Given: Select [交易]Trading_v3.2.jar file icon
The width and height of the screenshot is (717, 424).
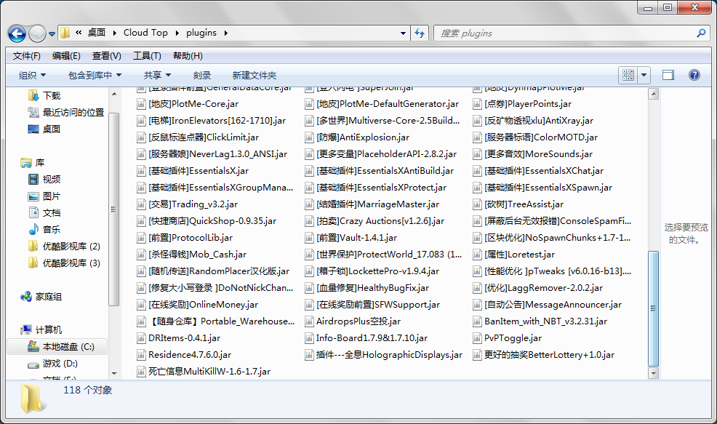Looking at the screenshot, I should 141,204.
